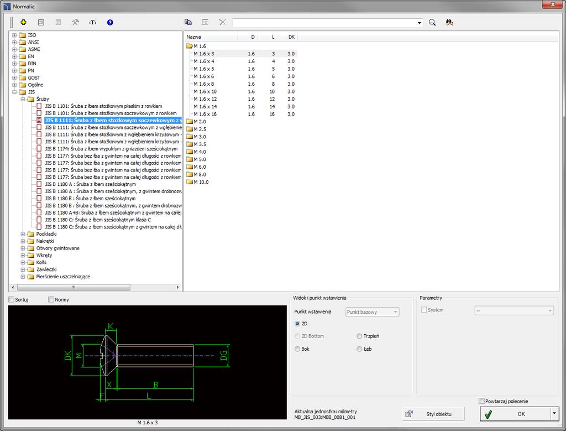Collapse the JIS tree node
This screenshot has height=431, width=566.
point(14,92)
